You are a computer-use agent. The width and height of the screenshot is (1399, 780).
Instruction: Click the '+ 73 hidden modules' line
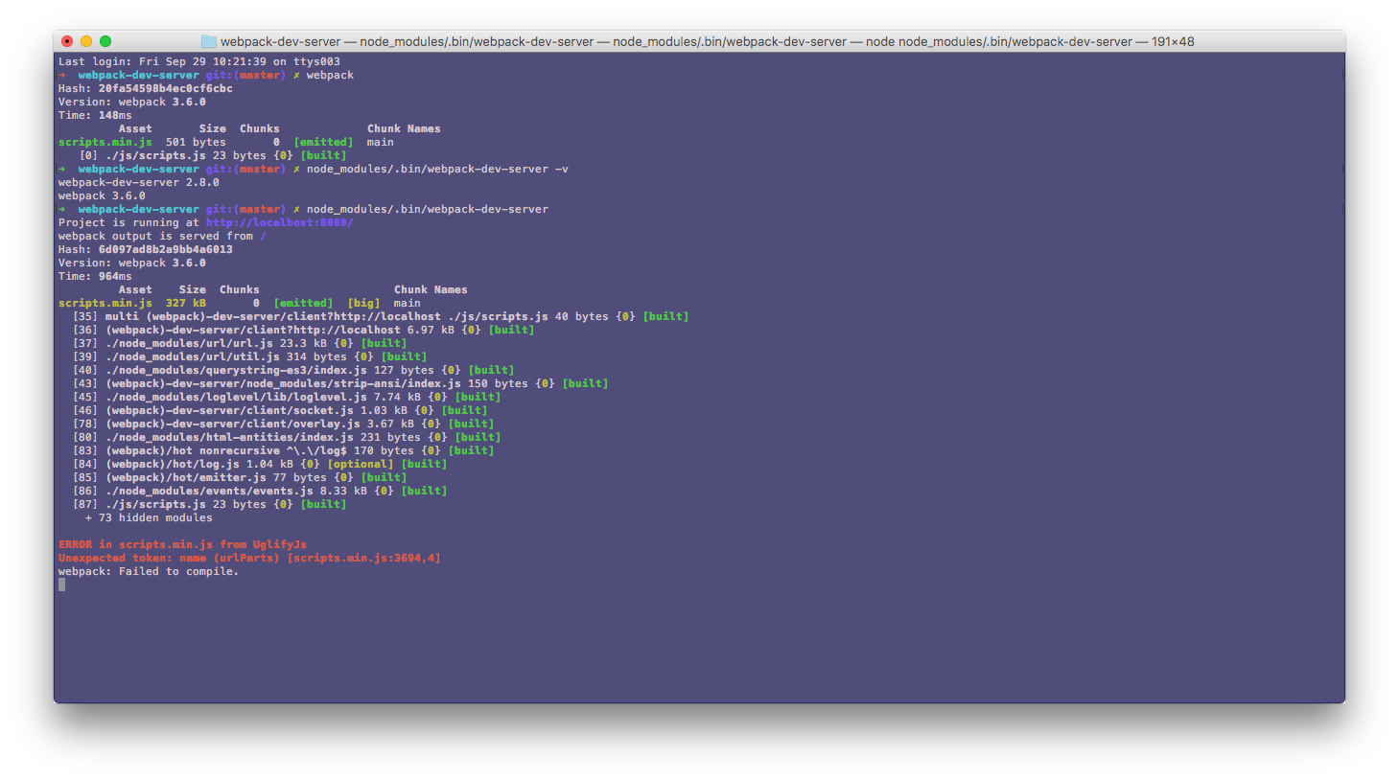[x=149, y=517]
